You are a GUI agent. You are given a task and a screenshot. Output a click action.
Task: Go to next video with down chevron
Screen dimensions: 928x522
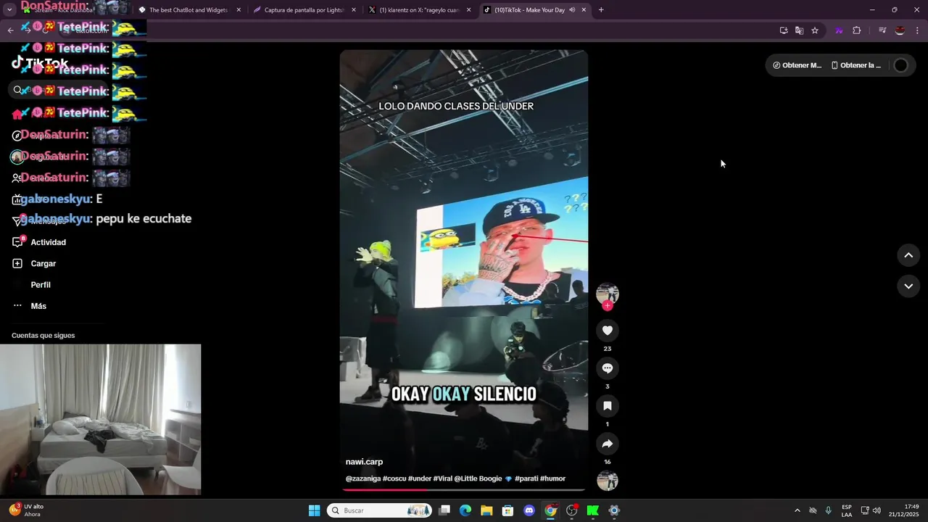[x=908, y=286]
